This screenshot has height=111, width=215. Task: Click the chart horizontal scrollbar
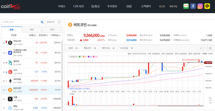pos(181,106)
